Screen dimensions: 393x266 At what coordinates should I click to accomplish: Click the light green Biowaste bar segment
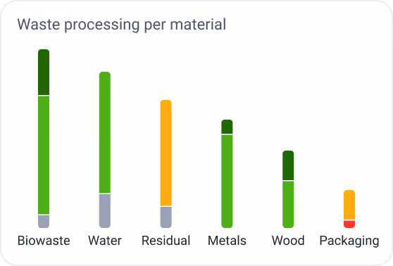coord(44,155)
